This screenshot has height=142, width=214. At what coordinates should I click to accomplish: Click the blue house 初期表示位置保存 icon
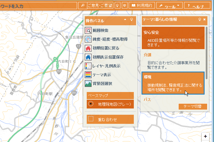coord(88,57)
